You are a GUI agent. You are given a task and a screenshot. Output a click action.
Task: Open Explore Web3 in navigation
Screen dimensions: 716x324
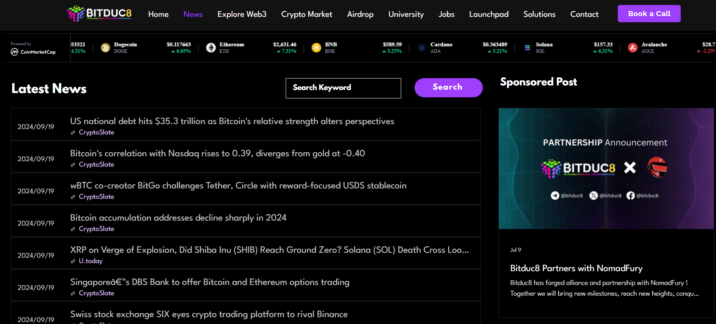coord(242,14)
